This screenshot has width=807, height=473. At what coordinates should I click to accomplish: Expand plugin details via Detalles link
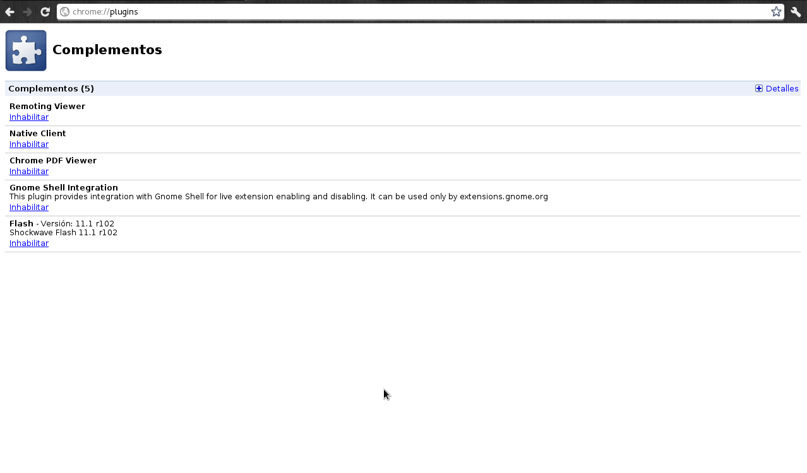(782, 89)
